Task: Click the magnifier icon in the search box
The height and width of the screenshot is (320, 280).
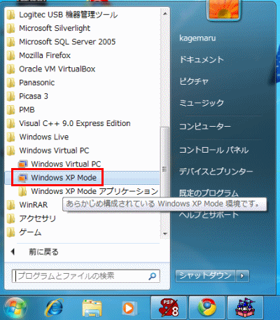Action: [152, 276]
